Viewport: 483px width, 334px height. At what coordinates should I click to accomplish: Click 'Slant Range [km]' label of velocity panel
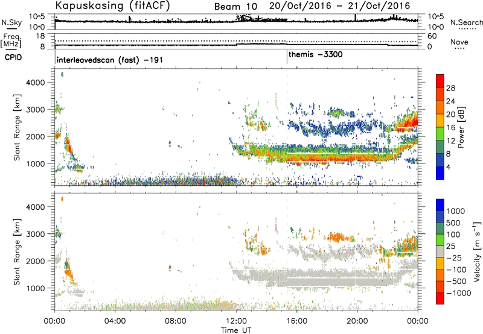(17, 251)
